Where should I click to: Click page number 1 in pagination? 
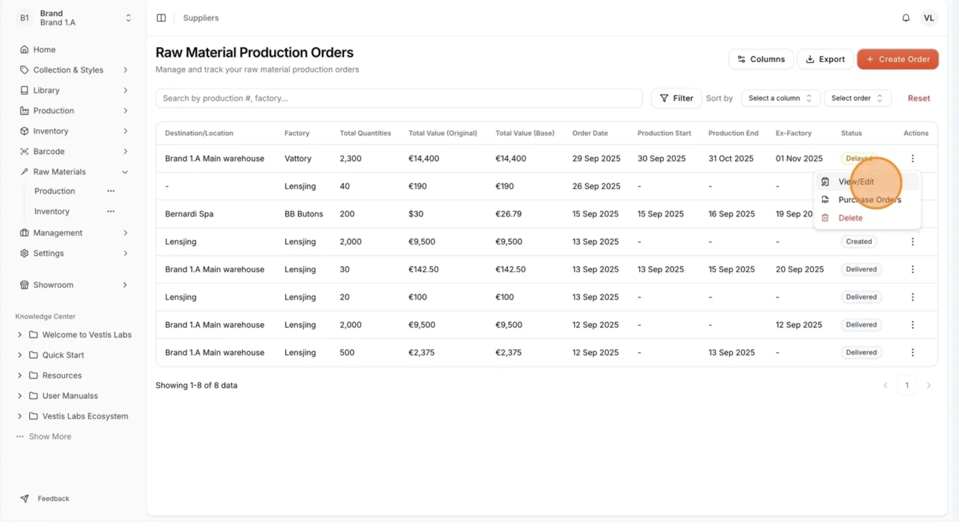tap(907, 385)
